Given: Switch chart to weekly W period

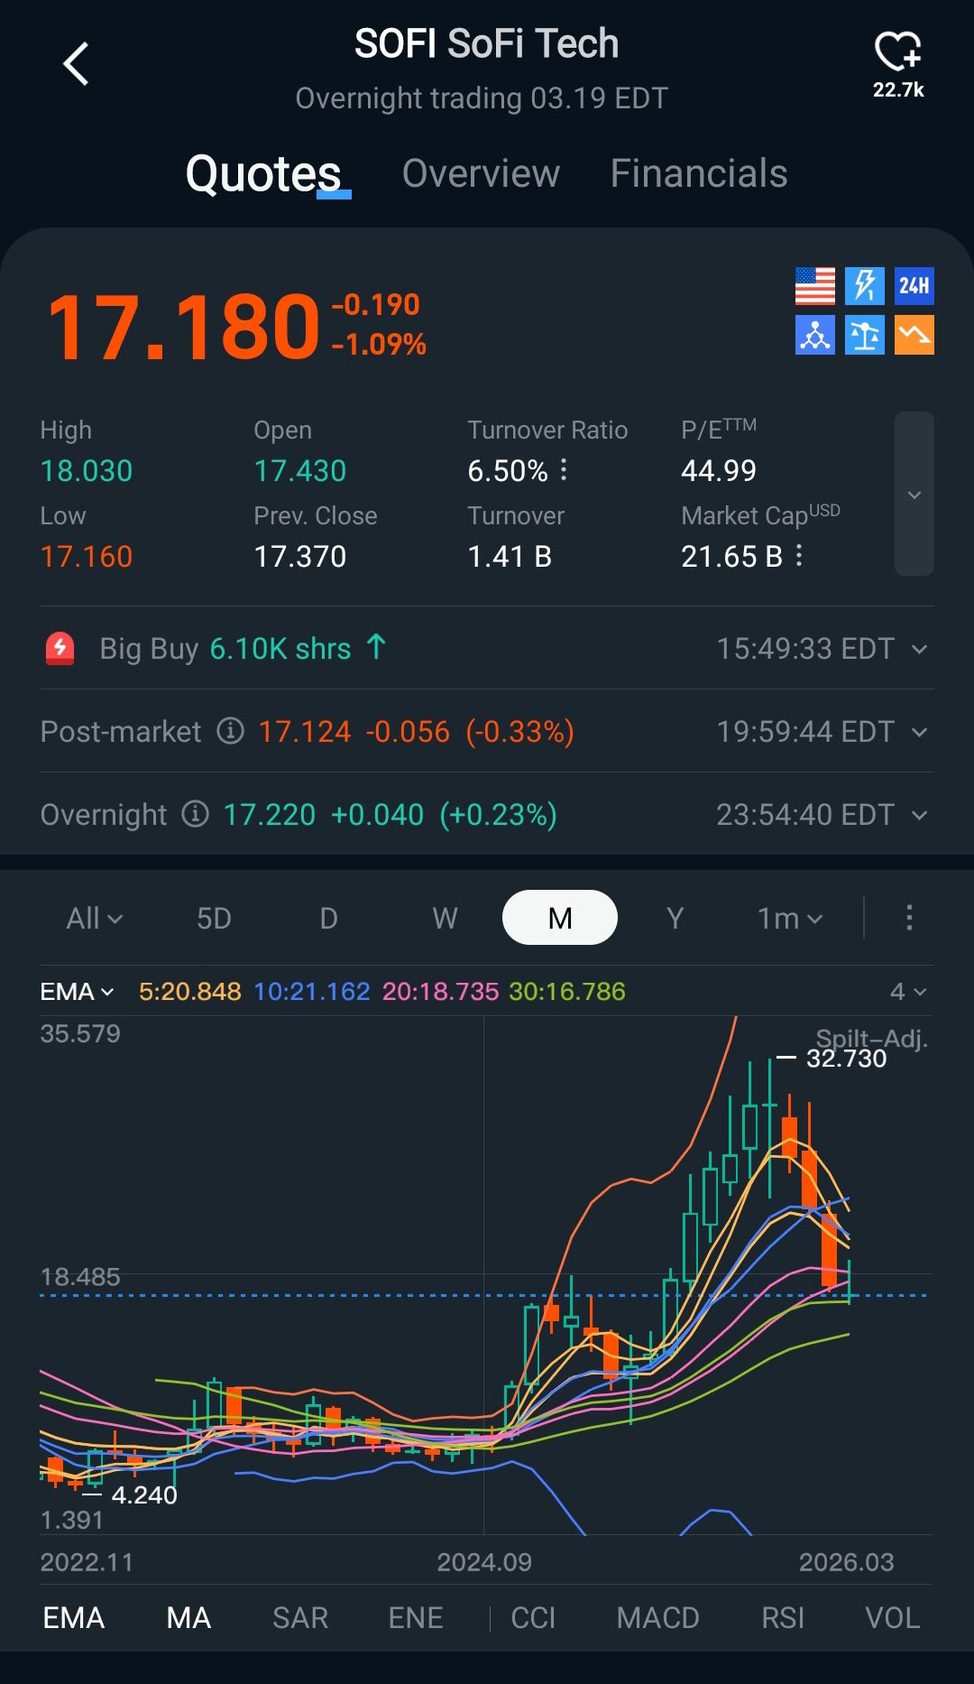Looking at the screenshot, I should [445, 918].
